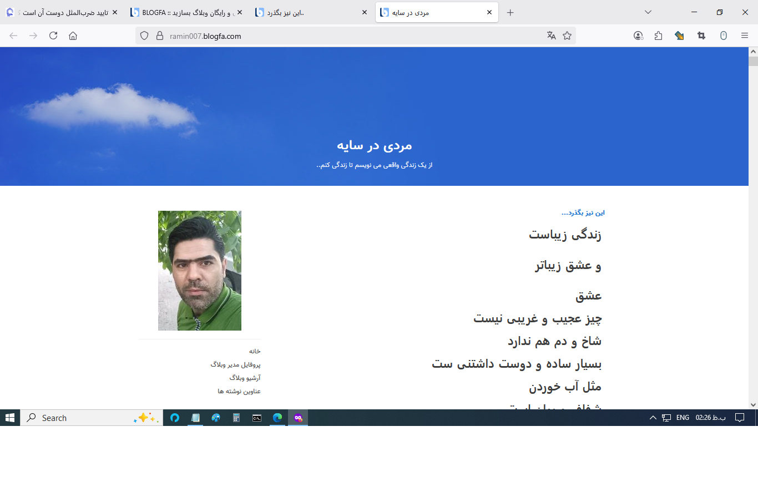Click the purple mask browser taskbar icon

coord(298,418)
